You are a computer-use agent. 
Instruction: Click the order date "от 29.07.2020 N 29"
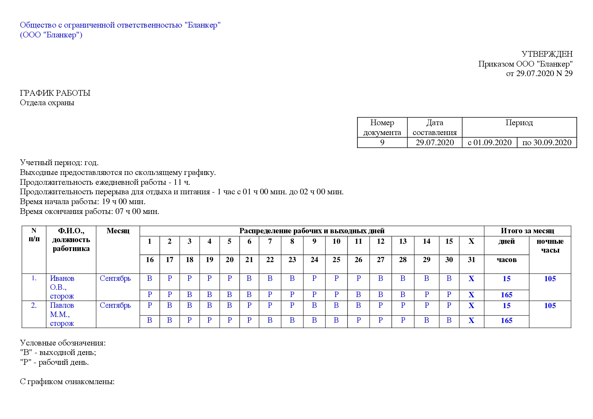(539, 73)
